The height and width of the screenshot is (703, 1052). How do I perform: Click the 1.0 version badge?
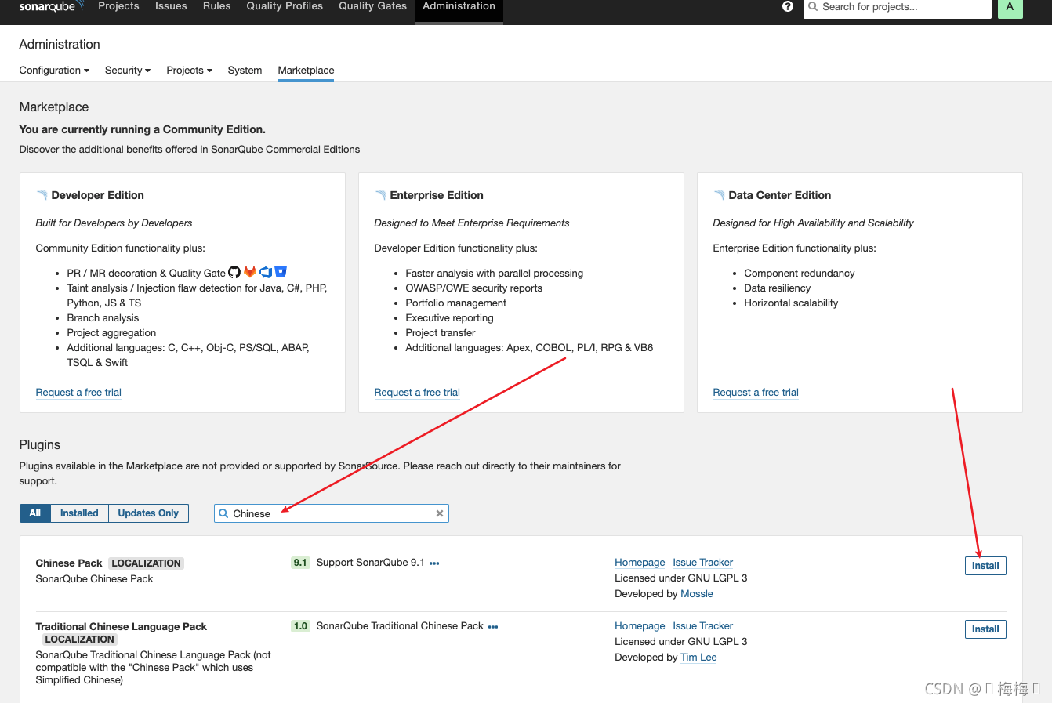coord(300,626)
